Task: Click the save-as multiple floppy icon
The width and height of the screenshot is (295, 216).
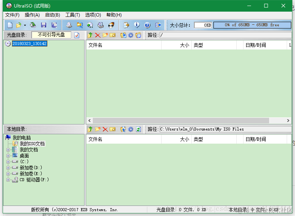Action: point(54,25)
